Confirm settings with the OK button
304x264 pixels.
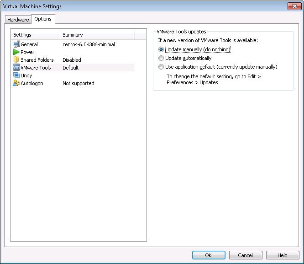tap(209, 255)
